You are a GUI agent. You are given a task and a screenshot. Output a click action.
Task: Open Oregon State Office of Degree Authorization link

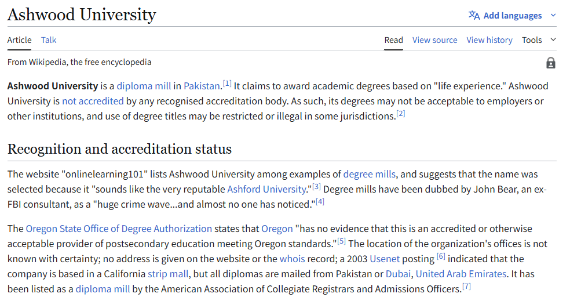(119, 229)
